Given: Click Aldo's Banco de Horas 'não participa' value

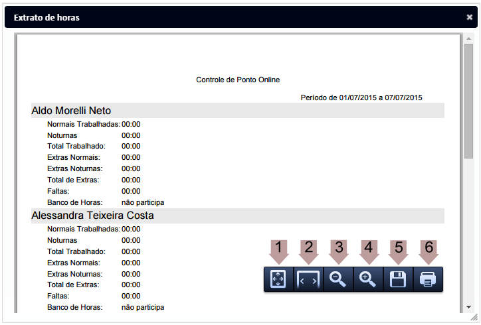Looking at the screenshot, I should click(142, 202).
